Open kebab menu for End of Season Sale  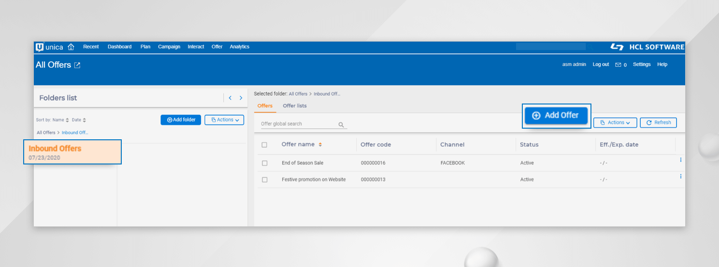tap(680, 160)
